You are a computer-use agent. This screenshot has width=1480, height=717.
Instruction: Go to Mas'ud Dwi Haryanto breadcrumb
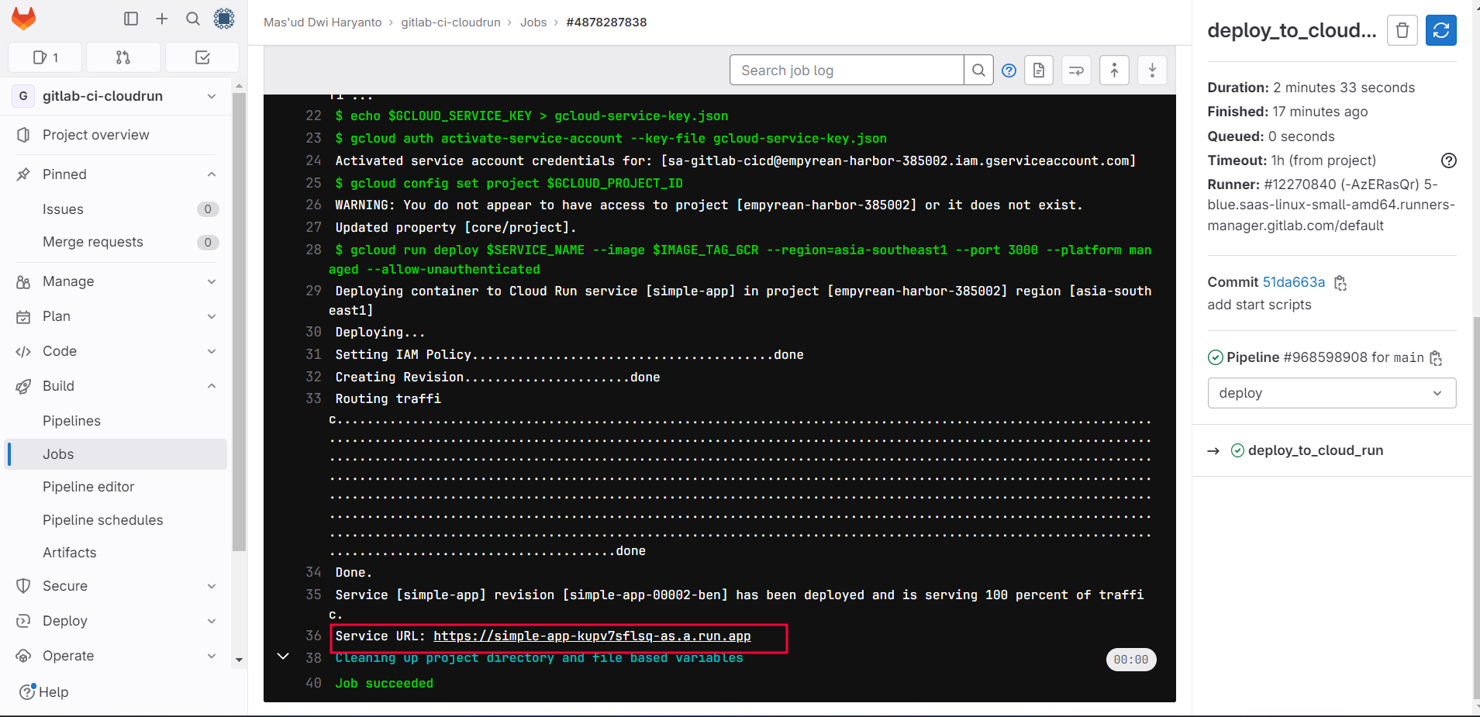pyautogui.click(x=323, y=22)
